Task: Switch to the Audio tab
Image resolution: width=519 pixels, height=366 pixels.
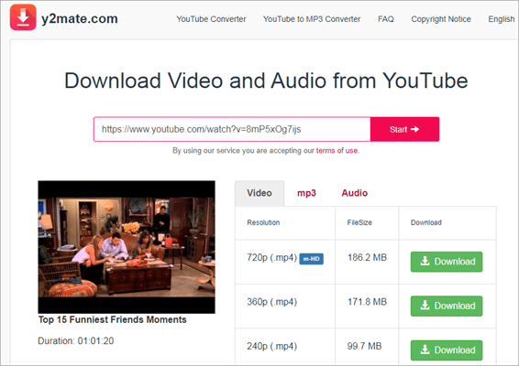Action: pyautogui.click(x=355, y=193)
